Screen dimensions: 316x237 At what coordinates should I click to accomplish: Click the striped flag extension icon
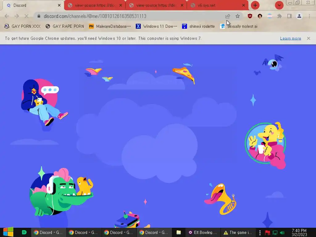(x=270, y=16)
